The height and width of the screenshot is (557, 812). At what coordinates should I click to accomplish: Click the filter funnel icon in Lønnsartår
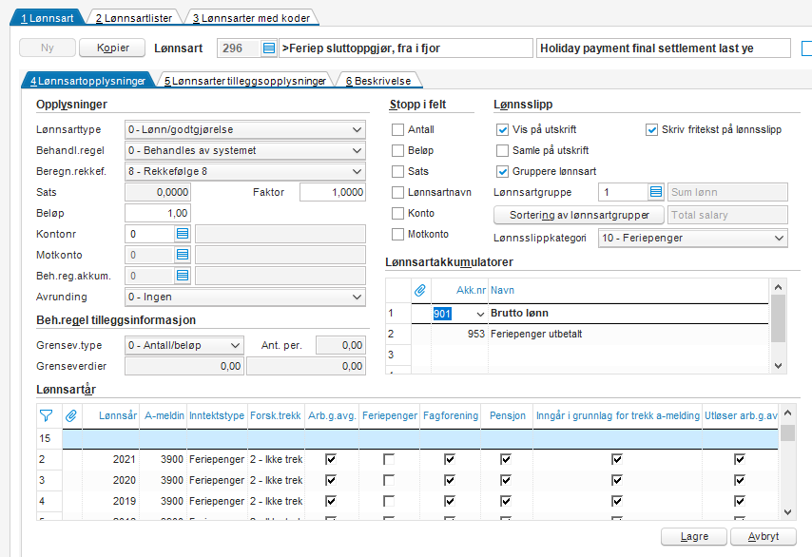tap(46, 415)
